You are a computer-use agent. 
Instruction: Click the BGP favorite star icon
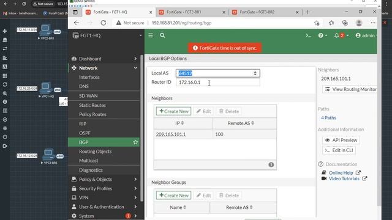[x=135, y=142]
